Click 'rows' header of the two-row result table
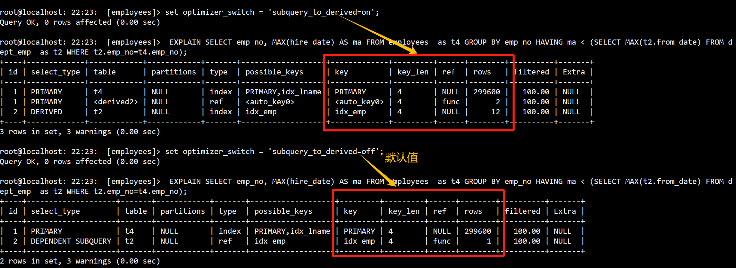736x268 pixels. (x=473, y=211)
